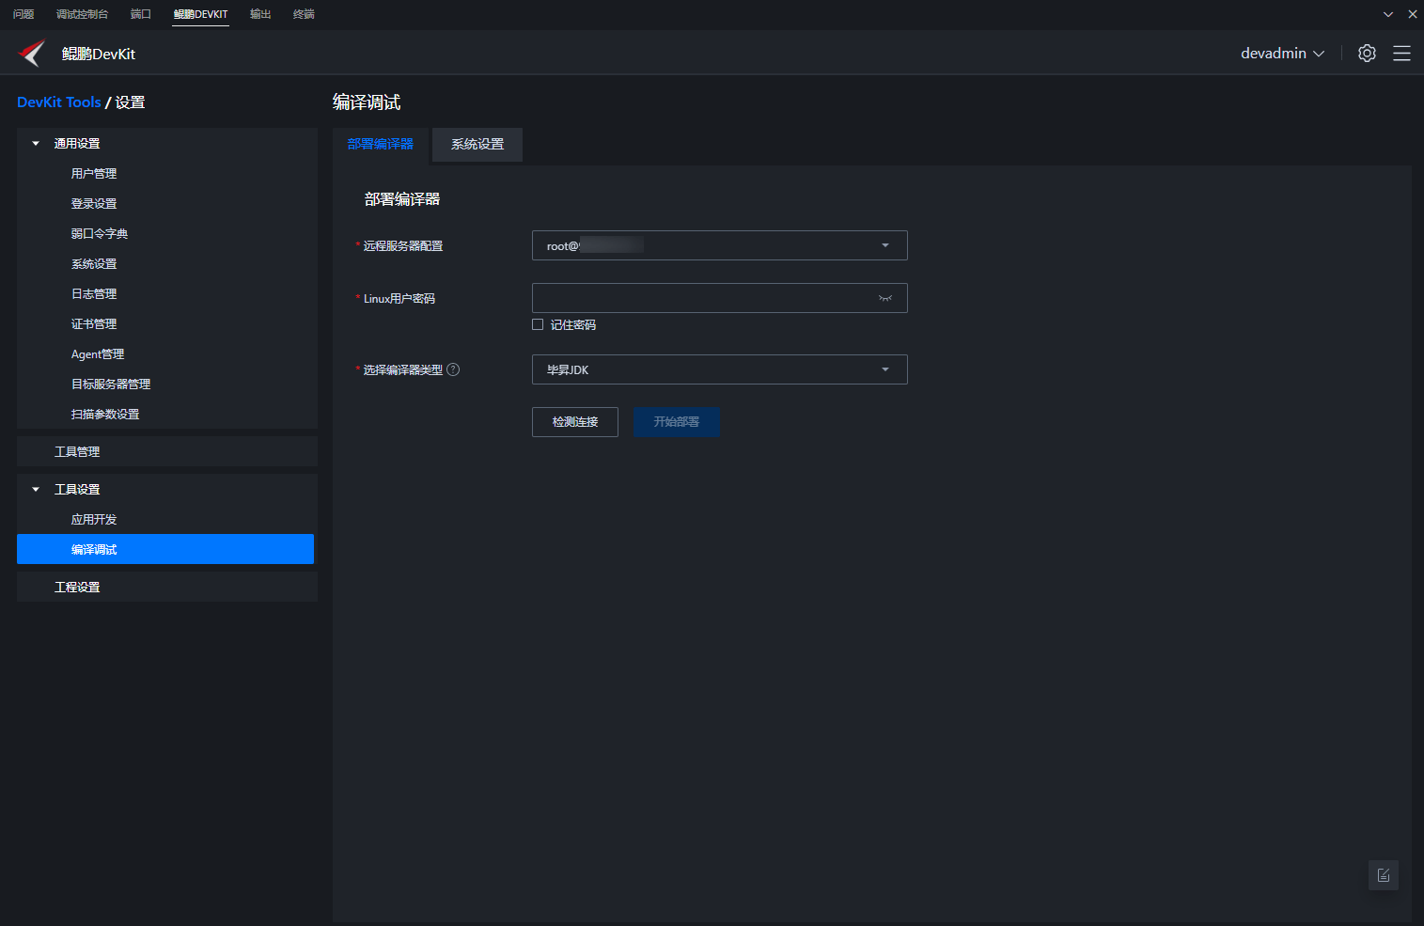Collapse the panel with chevron icon
The width and height of the screenshot is (1424, 926).
(x=1388, y=14)
